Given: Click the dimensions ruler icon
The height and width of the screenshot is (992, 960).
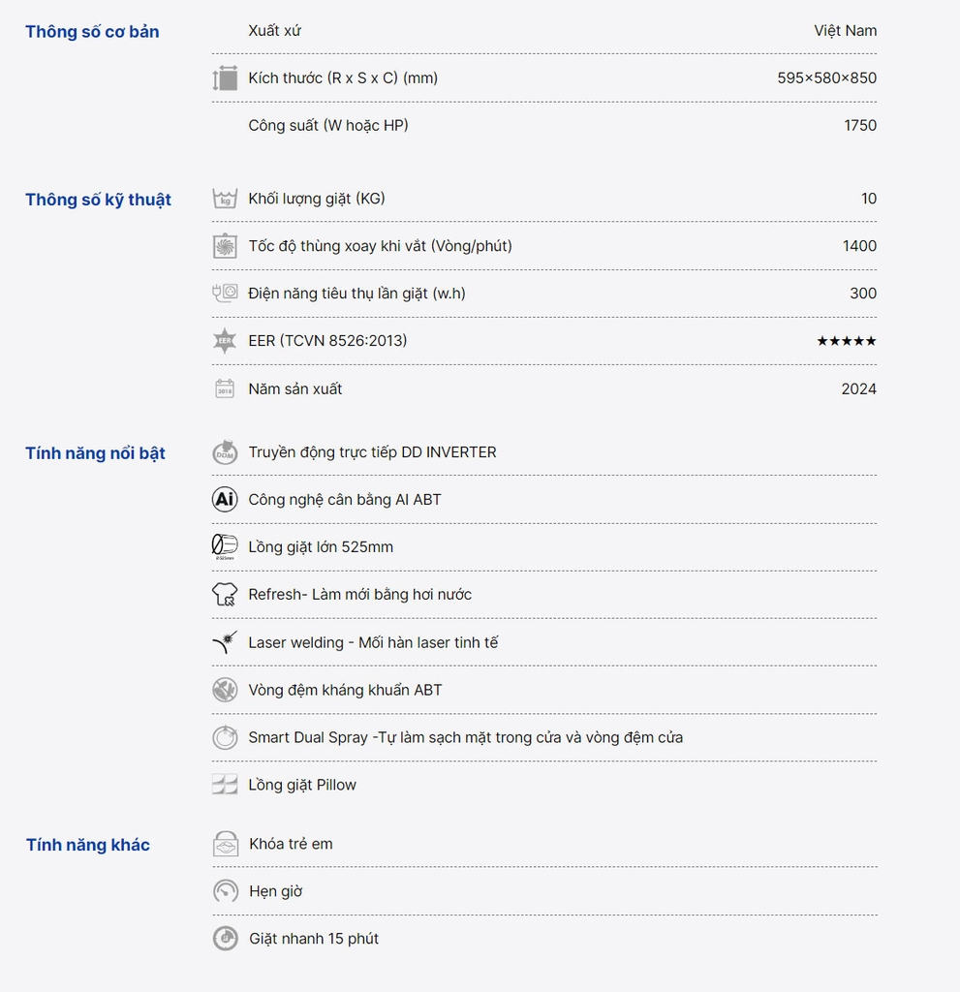Looking at the screenshot, I should coord(225,78).
